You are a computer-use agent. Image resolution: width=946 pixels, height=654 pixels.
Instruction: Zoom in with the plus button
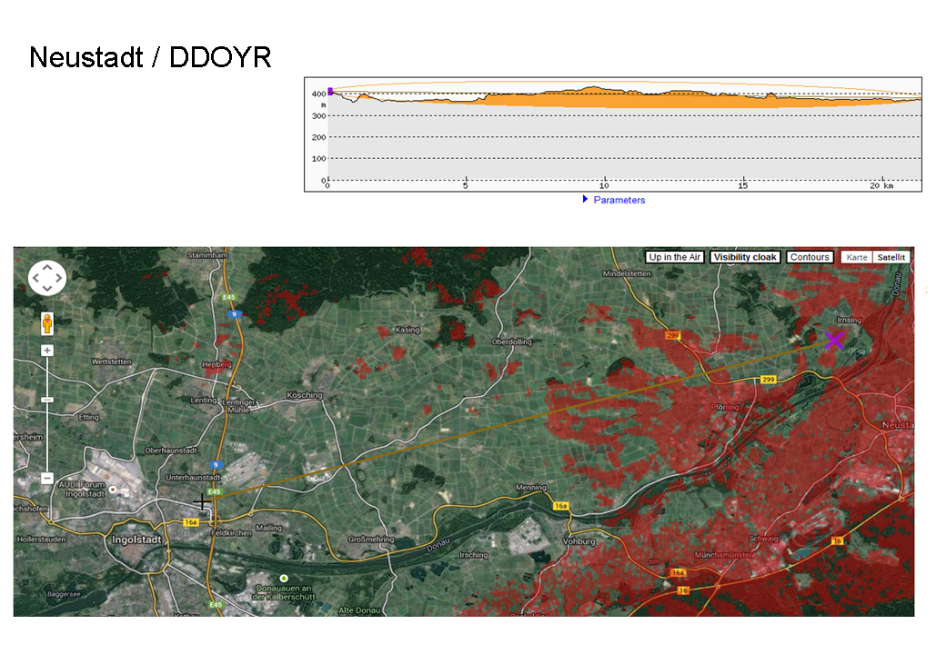tap(47, 351)
